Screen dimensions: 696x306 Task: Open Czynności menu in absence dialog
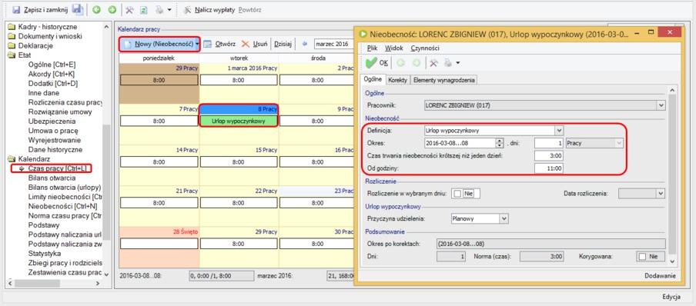coord(425,48)
